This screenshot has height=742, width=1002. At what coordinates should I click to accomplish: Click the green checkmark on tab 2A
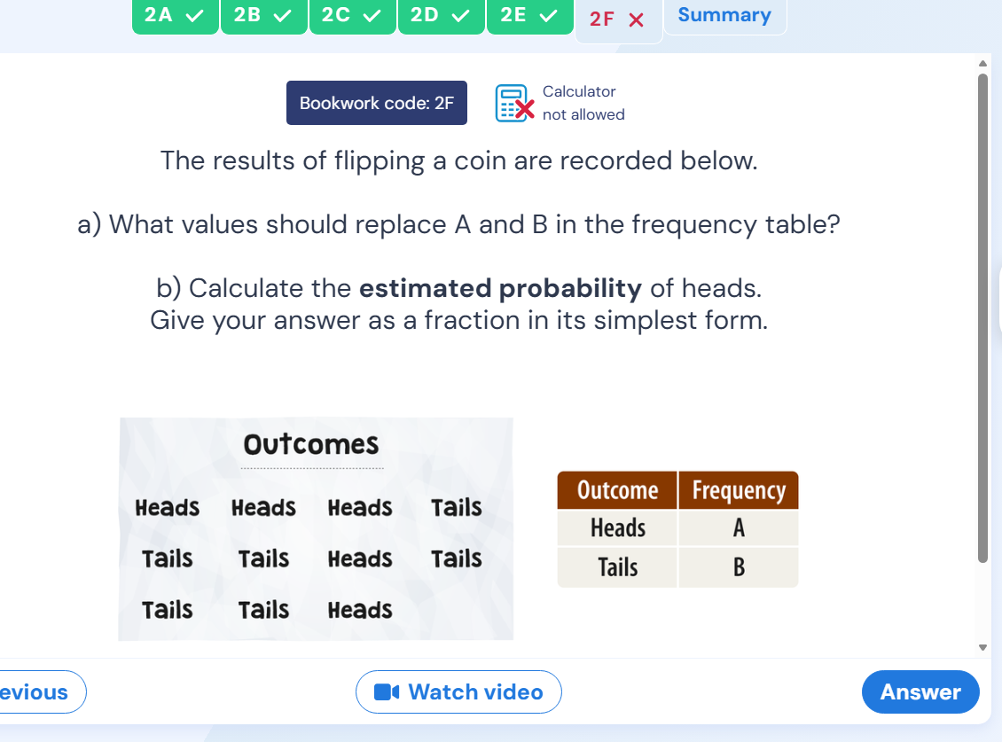[x=194, y=14]
